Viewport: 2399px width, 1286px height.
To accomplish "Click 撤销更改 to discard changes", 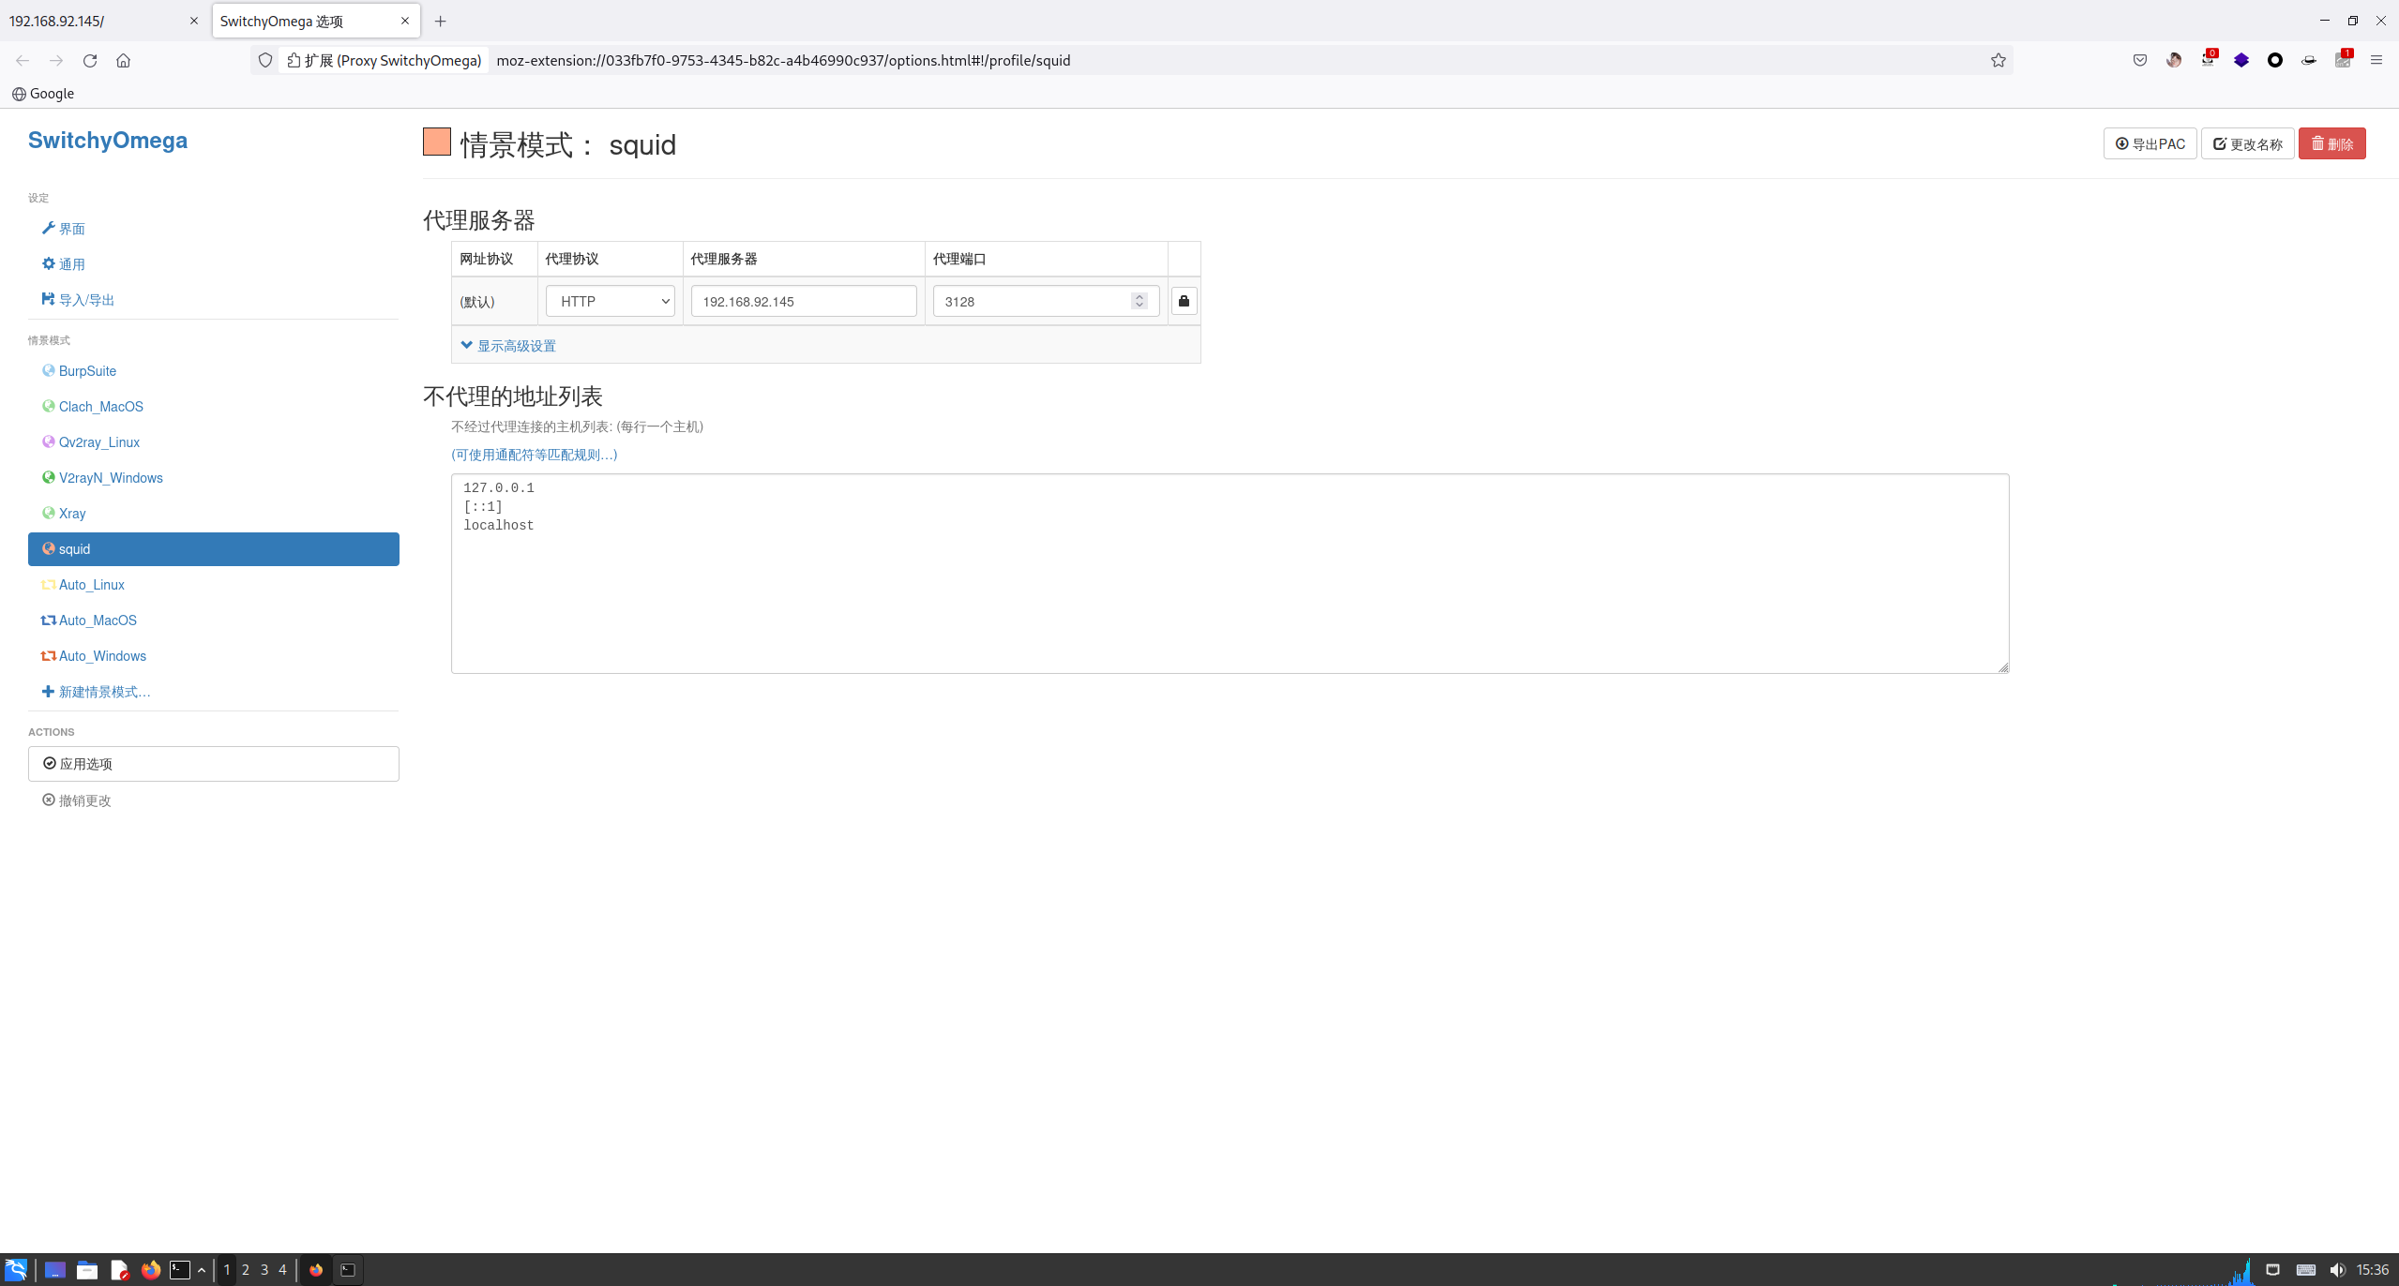I will click(77, 800).
